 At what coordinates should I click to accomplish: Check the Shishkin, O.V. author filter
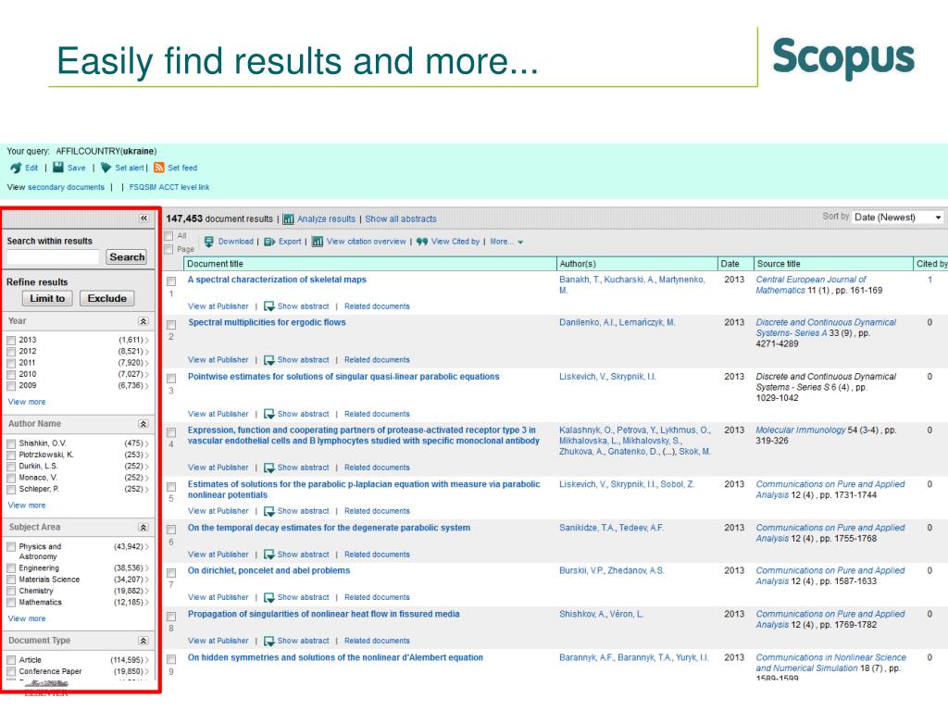(x=11, y=443)
